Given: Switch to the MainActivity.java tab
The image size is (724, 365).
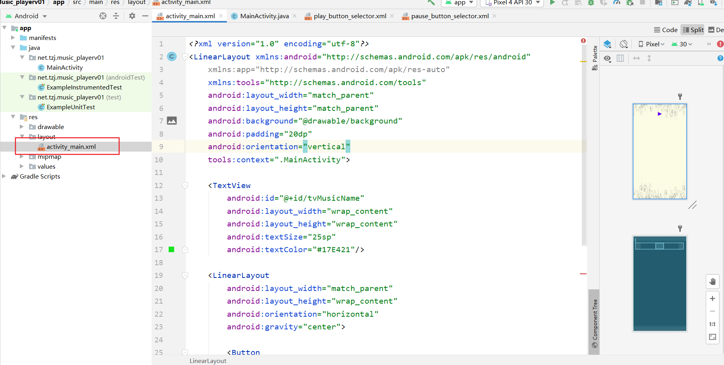Looking at the screenshot, I should pyautogui.click(x=264, y=16).
